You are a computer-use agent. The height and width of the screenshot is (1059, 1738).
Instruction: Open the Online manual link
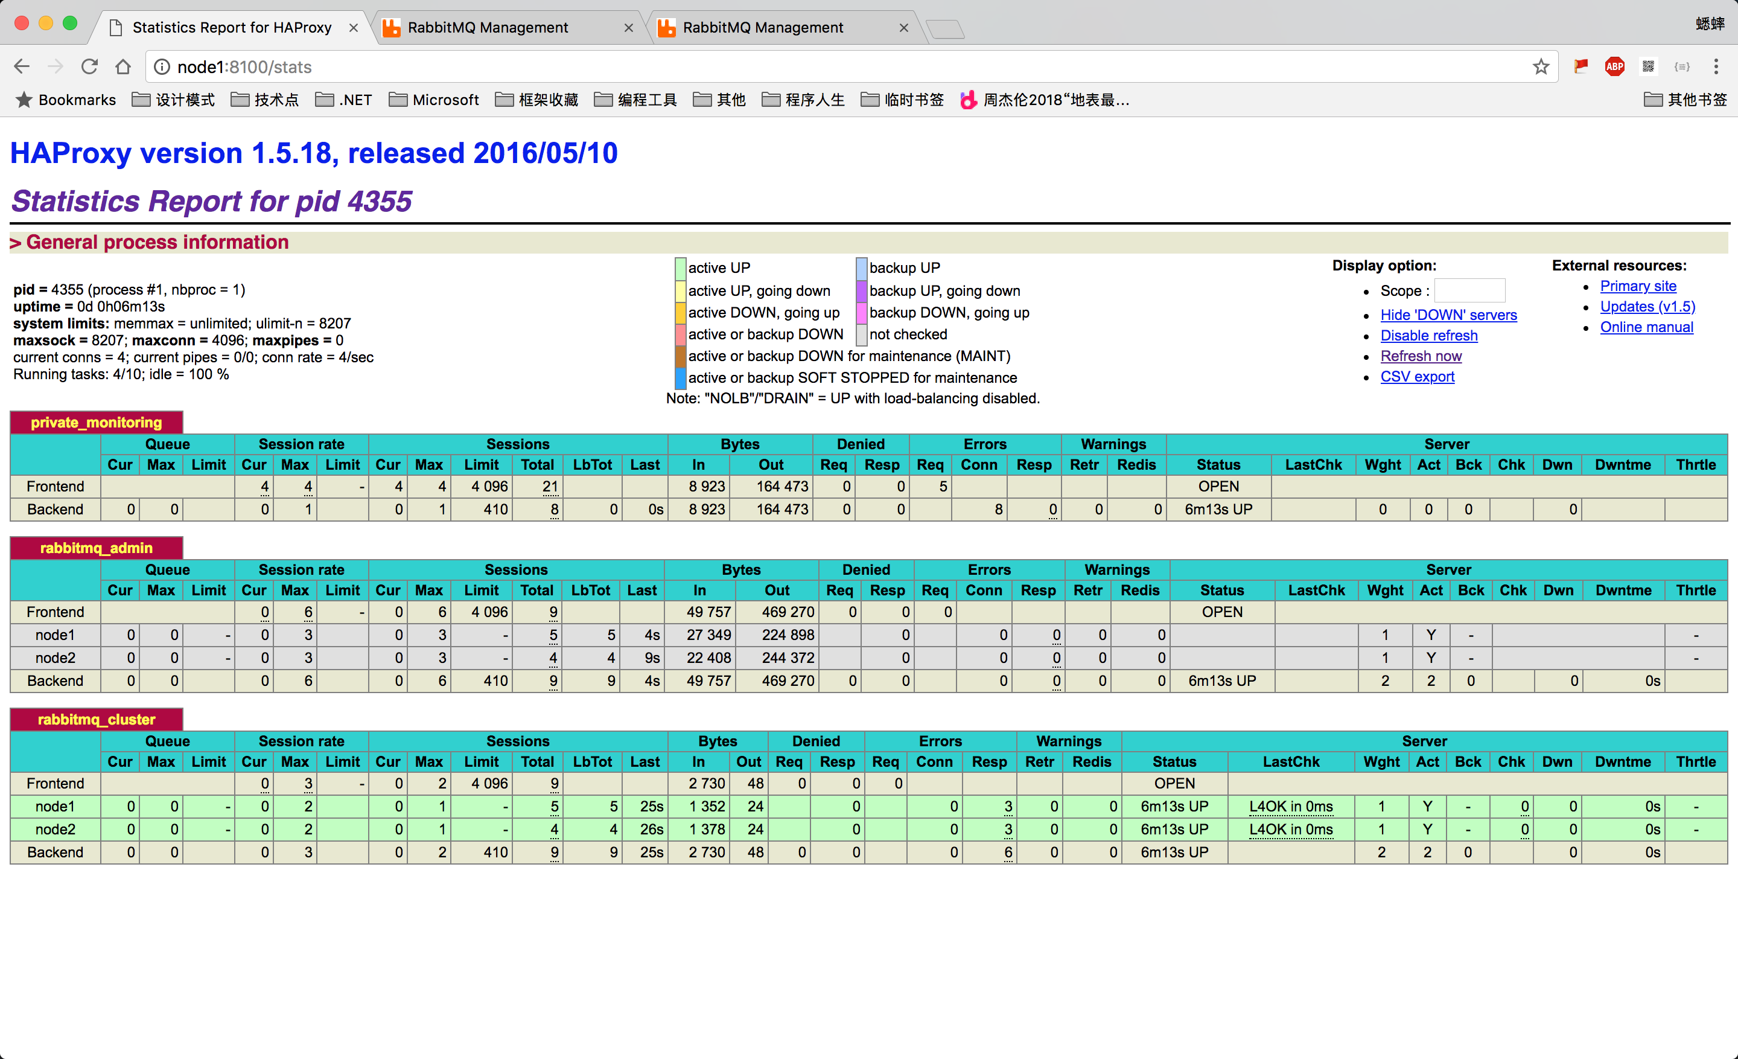[1646, 327]
